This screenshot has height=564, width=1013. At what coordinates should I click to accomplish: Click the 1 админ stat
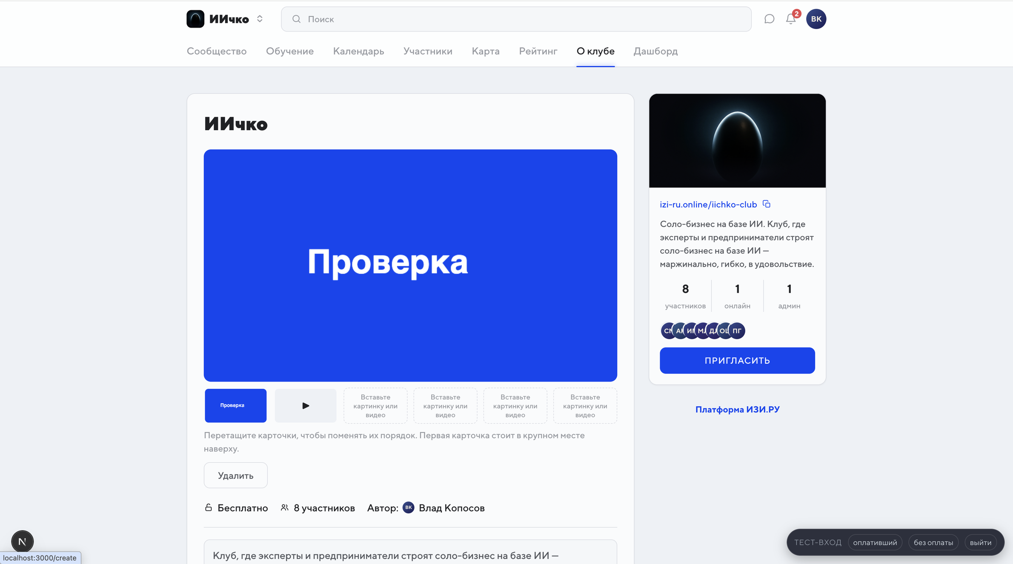point(789,296)
